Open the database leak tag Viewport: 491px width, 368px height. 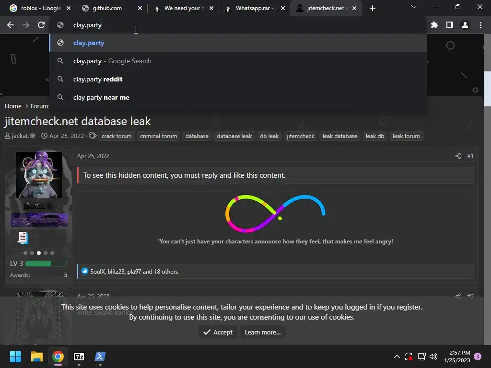tap(234, 136)
